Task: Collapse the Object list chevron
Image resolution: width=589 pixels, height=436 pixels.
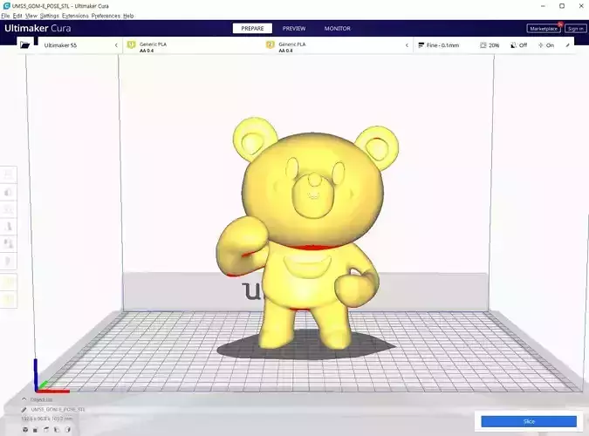Action: [x=24, y=399]
